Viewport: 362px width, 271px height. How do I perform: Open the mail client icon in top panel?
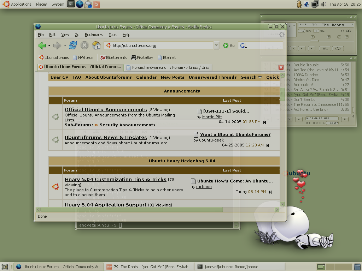tap(88, 4)
